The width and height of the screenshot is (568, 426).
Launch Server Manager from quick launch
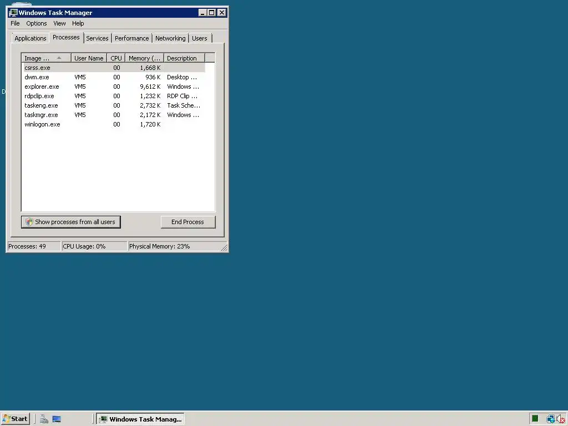point(44,419)
